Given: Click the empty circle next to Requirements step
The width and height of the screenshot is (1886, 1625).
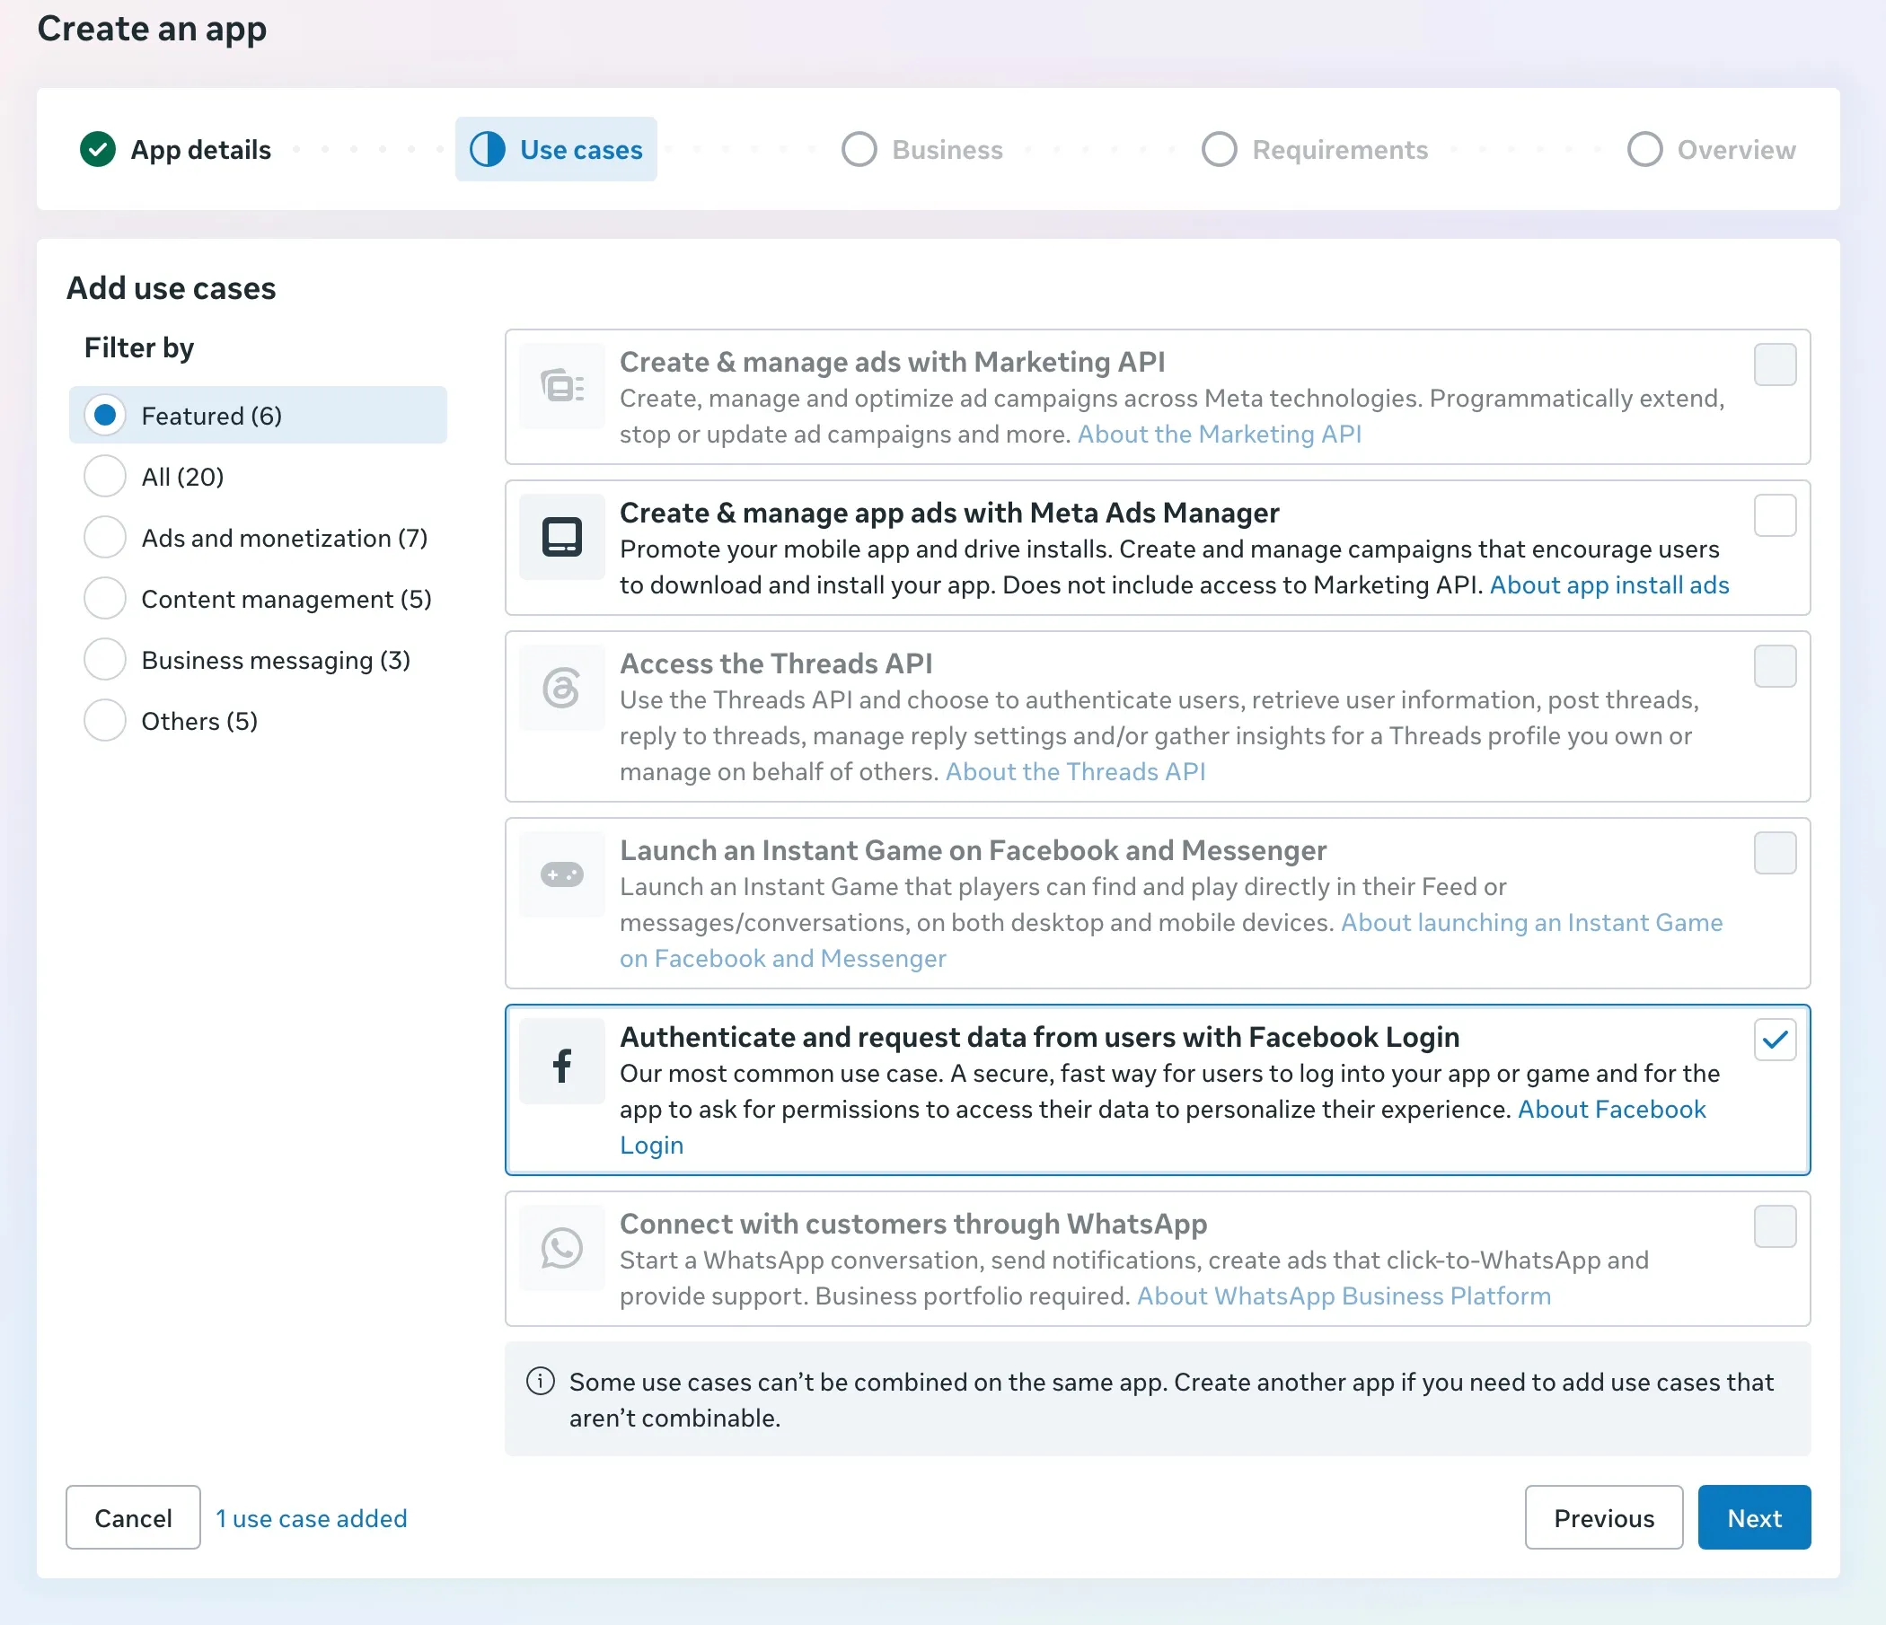Looking at the screenshot, I should [x=1220, y=149].
